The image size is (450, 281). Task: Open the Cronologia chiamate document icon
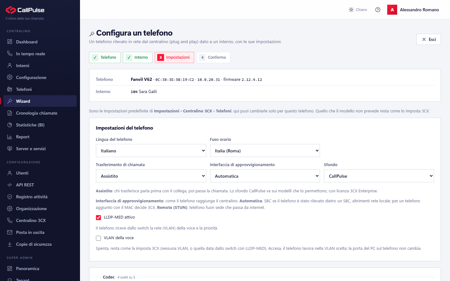pyautogui.click(x=10, y=113)
